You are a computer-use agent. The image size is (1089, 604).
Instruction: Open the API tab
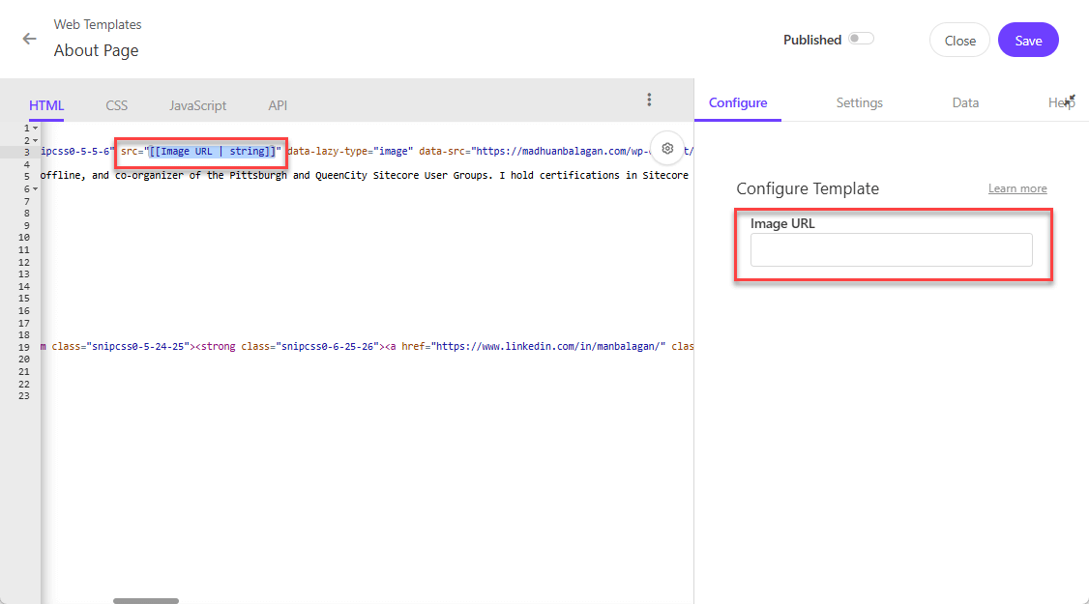click(278, 105)
